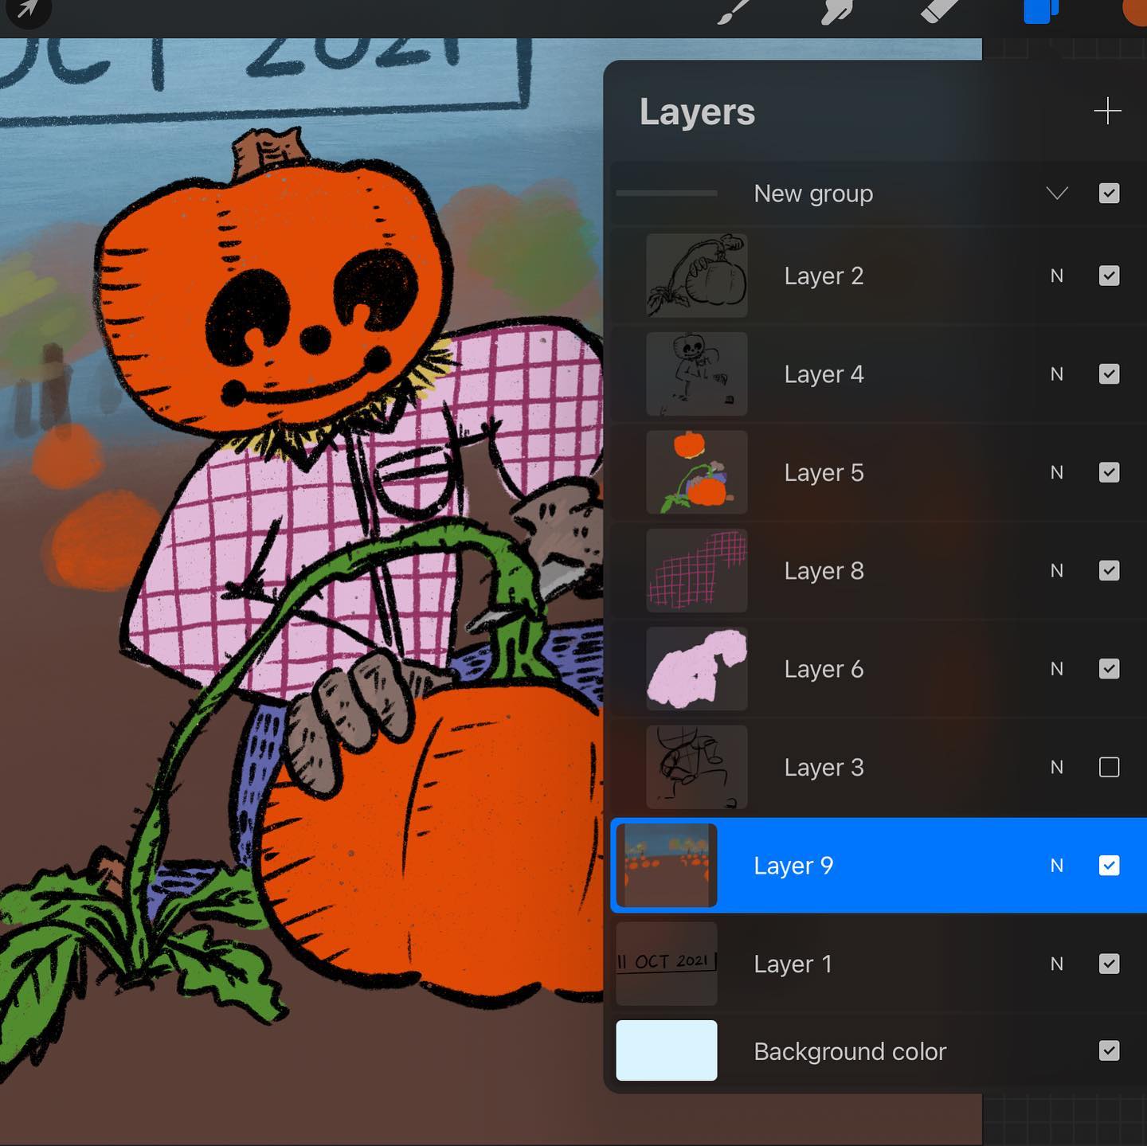Open the orange color disc
Viewport: 1147px width, 1146px height.
pyautogui.click(x=1135, y=11)
